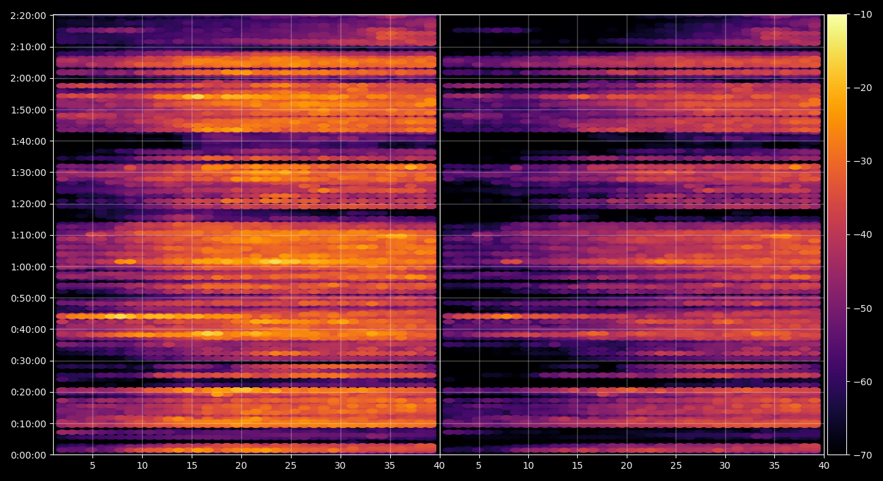Click the 2:20:00 y-axis tick label
The height and width of the screenshot is (481, 883).
[x=29, y=16]
